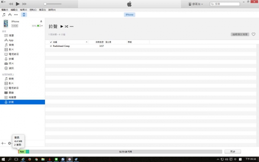Open Task View on the taskbar
Viewport: 259px width, 162px height.
pos(16,159)
